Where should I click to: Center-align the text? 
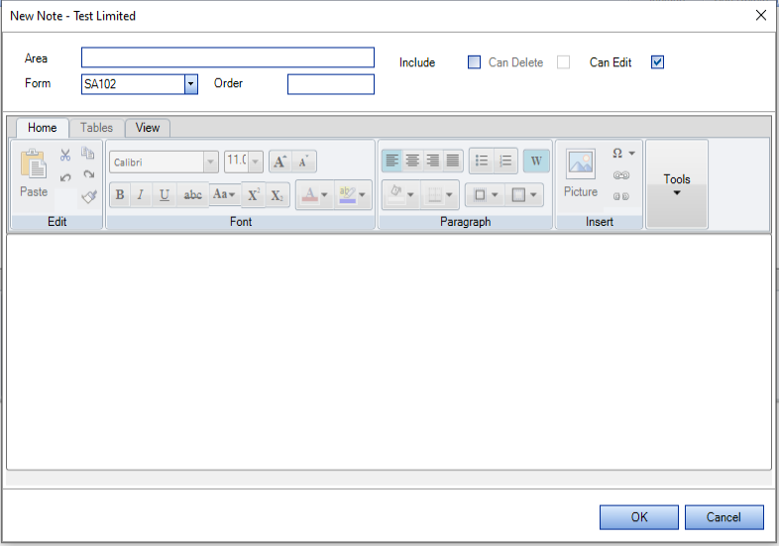[412, 161]
